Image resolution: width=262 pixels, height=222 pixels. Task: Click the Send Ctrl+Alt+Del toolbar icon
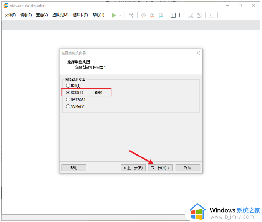click(131, 15)
